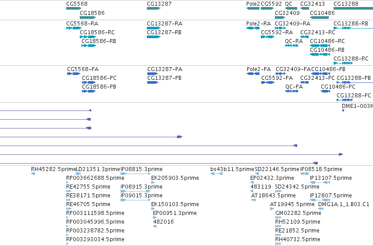The width and height of the screenshot is (373, 246).
Task: Select EST RE42755.5prime
Action: point(69,191)
